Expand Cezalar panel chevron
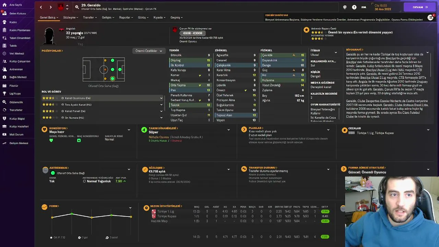The image size is (439, 247). [x=428, y=130]
